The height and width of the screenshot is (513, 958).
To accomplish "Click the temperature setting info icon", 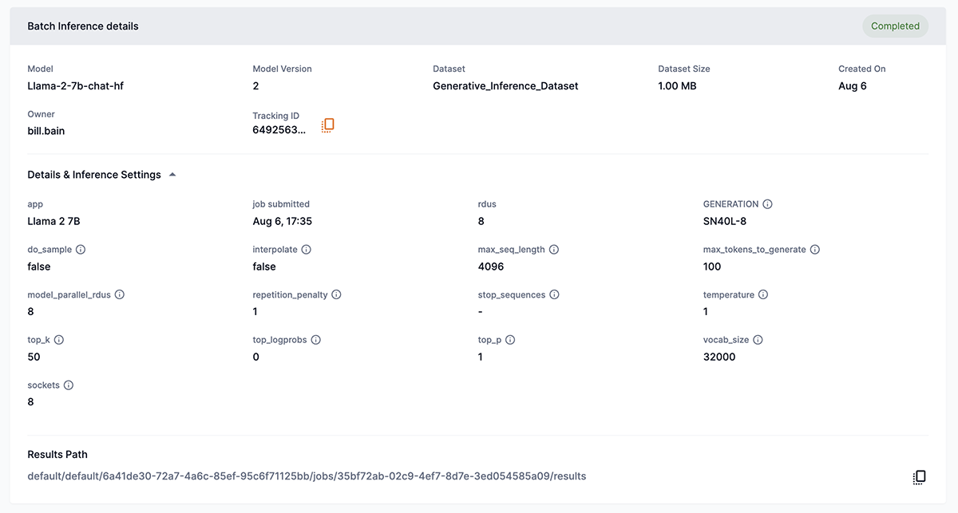I will [762, 294].
